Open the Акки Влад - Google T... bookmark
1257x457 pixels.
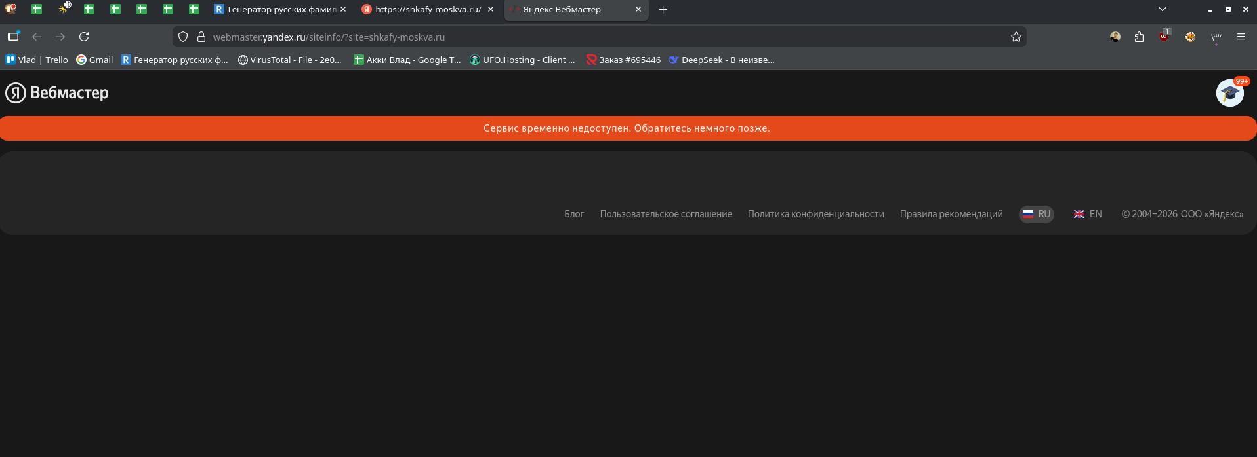tap(407, 60)
